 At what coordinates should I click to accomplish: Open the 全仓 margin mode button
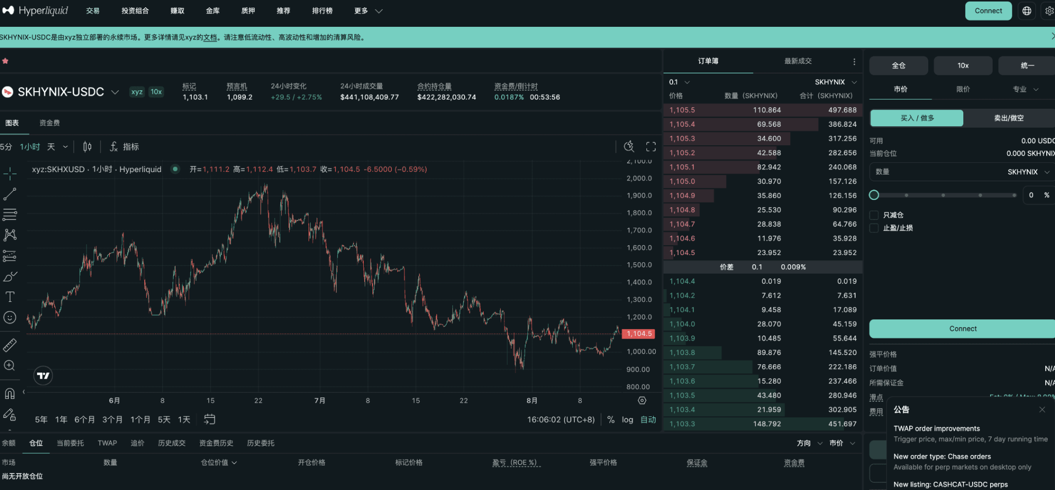point(898,65)
